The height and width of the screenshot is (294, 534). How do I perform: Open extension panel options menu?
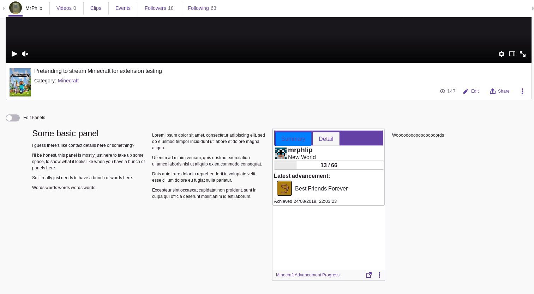coord(379,275)
